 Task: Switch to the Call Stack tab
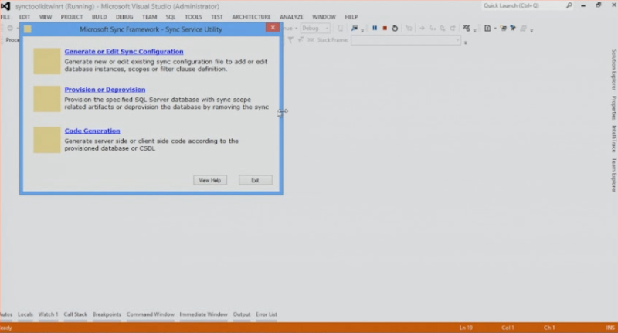75,314
